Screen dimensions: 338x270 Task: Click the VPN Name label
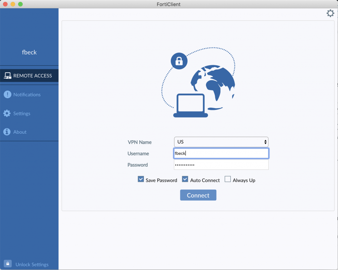point(140,142)
